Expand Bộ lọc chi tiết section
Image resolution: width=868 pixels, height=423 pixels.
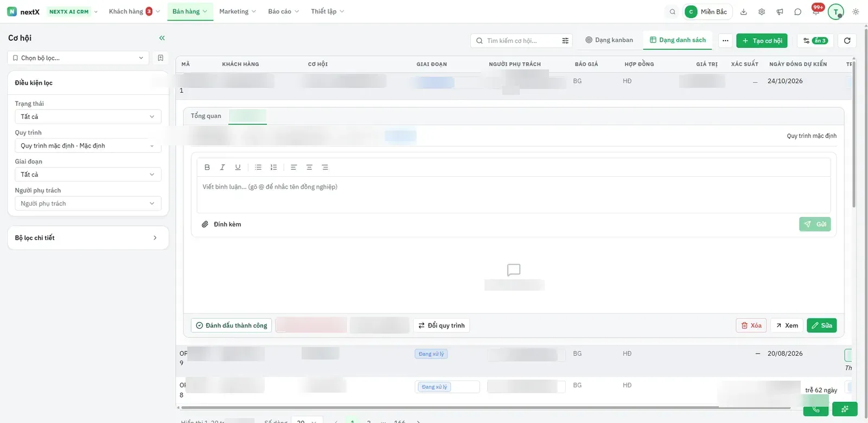click(x=88, y=238)
